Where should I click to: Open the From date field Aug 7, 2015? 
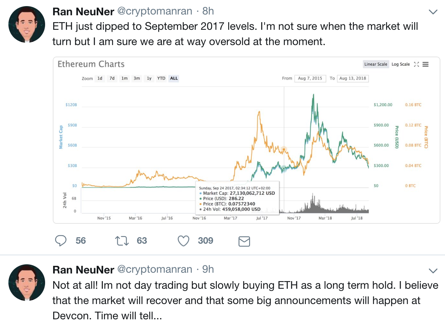310,78
